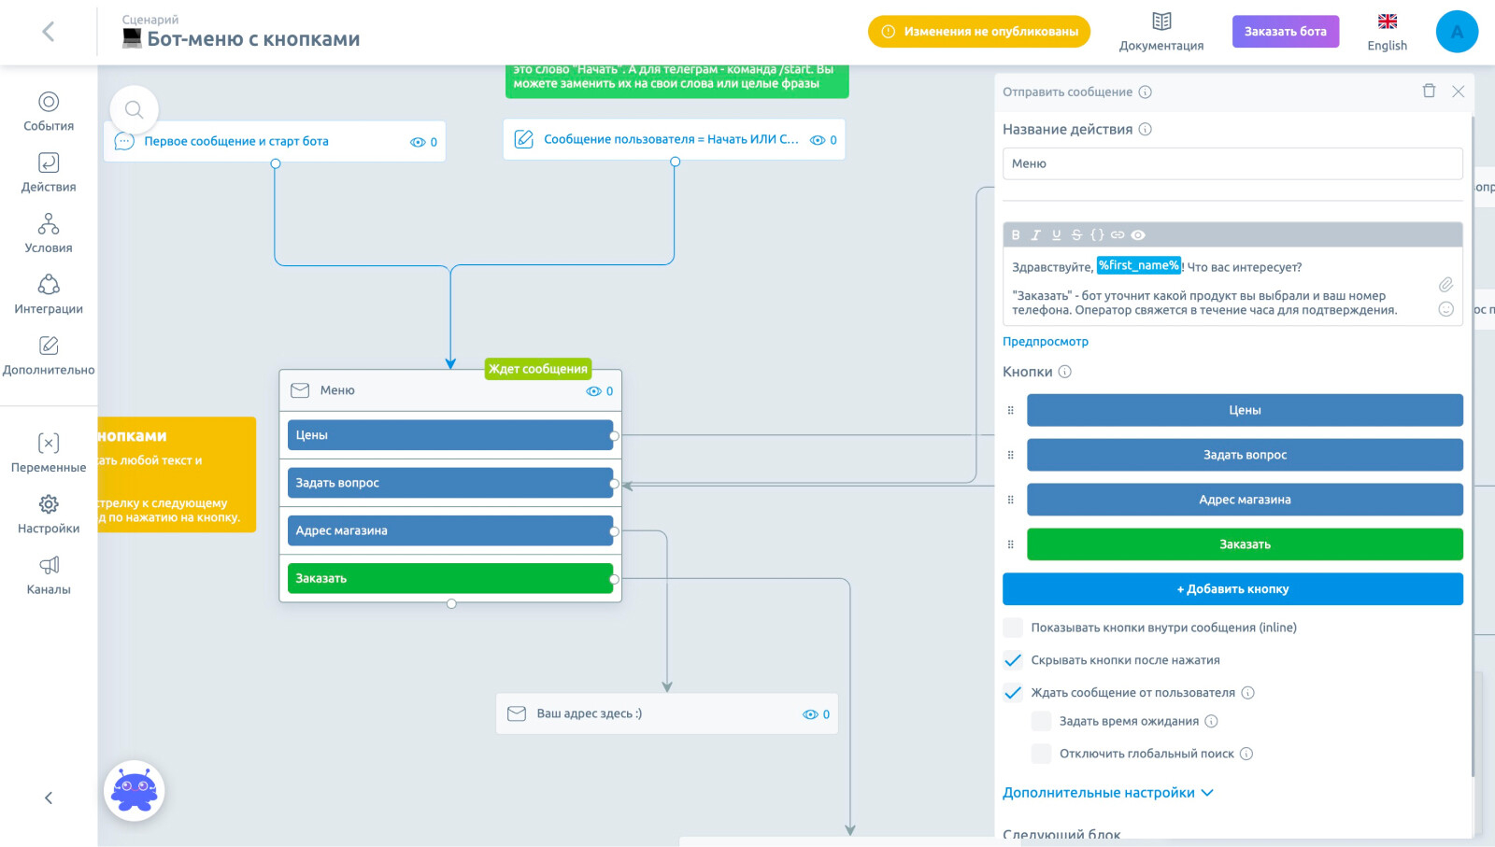This screenshot has height=847, width=1495.
Task: Click the canvas search magnifier icon
Action: click(x=134, y=110)
